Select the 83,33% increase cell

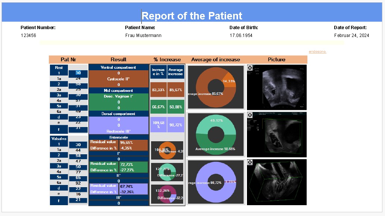[x=159, y=90]
